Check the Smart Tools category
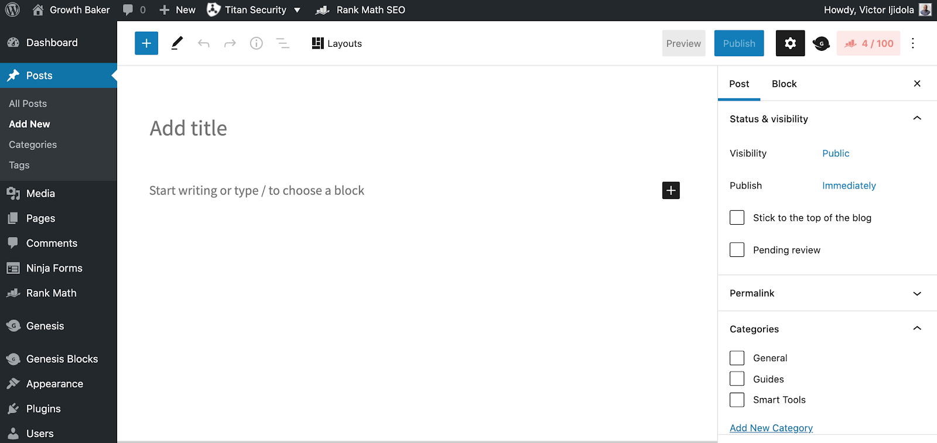This screenshot has height=443, width=937. (x=737, y=400)
